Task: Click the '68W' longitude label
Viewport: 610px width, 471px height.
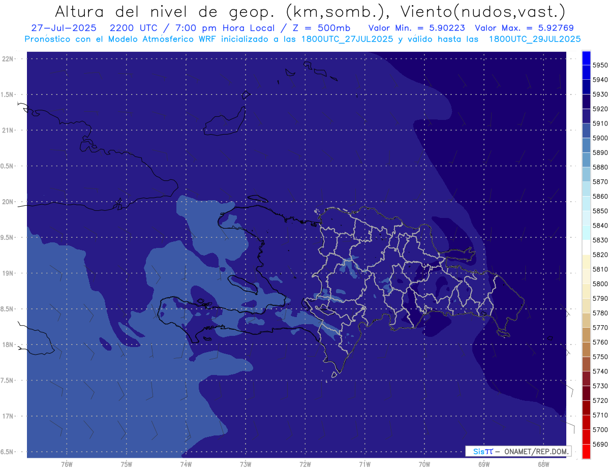Action: click(x=543, y=464)
